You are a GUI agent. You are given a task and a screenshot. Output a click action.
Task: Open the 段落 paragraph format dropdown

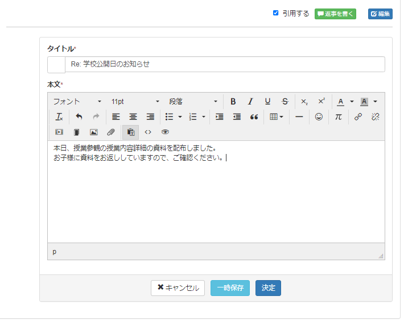[x=193, y=102]
